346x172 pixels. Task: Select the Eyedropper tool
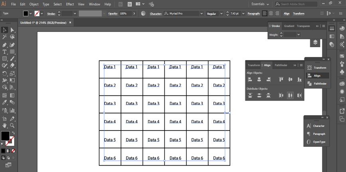pyautogui.click(x=4, y=102)
